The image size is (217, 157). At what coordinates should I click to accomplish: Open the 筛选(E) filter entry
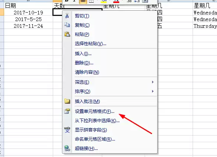tap(82, 82)
